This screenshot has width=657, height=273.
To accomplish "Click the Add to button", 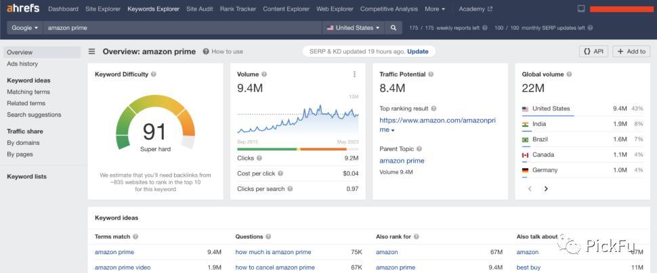I will [x=631, y=51].
